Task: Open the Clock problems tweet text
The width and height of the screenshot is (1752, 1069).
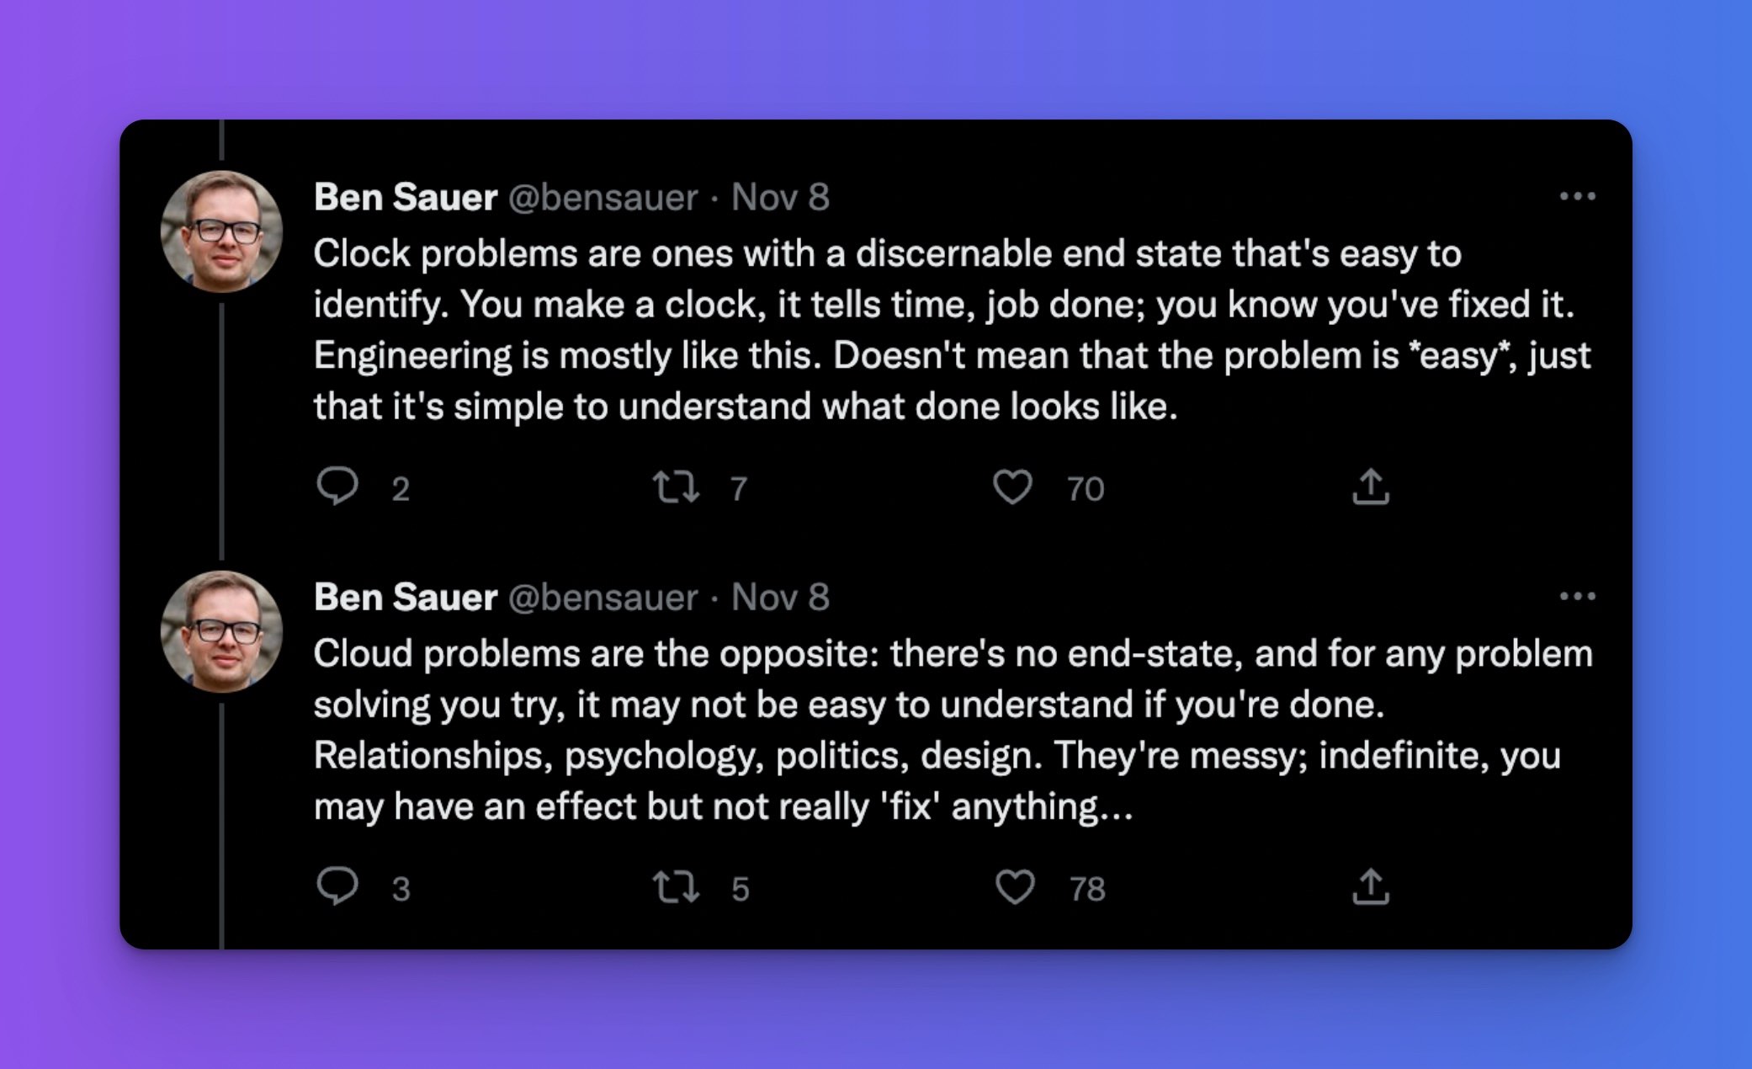Action: tap(952, 330)
